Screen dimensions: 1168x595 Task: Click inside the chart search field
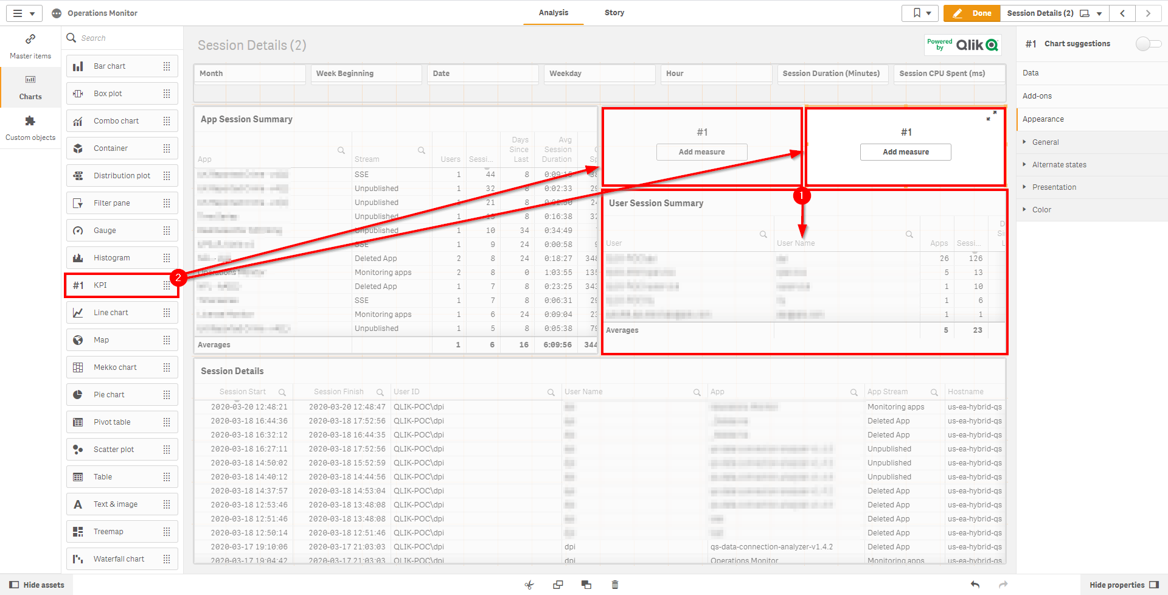click(122, 38)
